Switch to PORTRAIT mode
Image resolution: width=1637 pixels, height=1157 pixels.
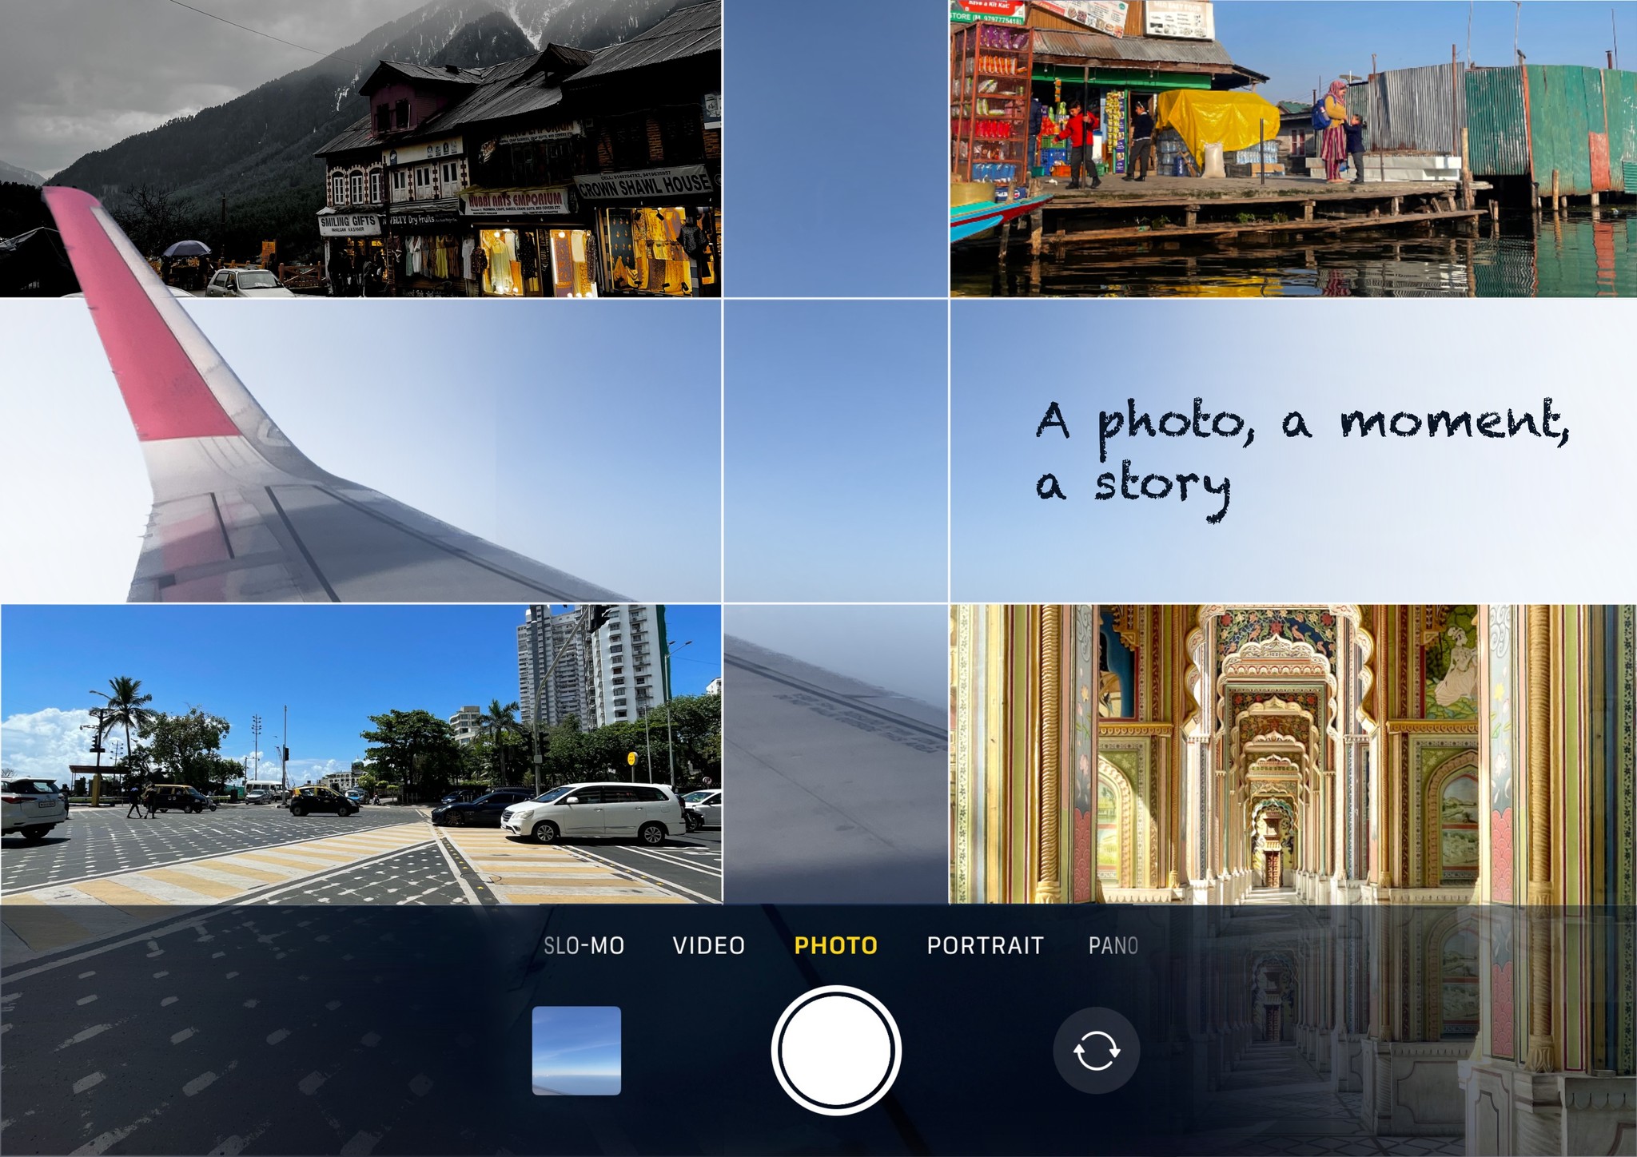pyautogui.click(x=985, y=946)
